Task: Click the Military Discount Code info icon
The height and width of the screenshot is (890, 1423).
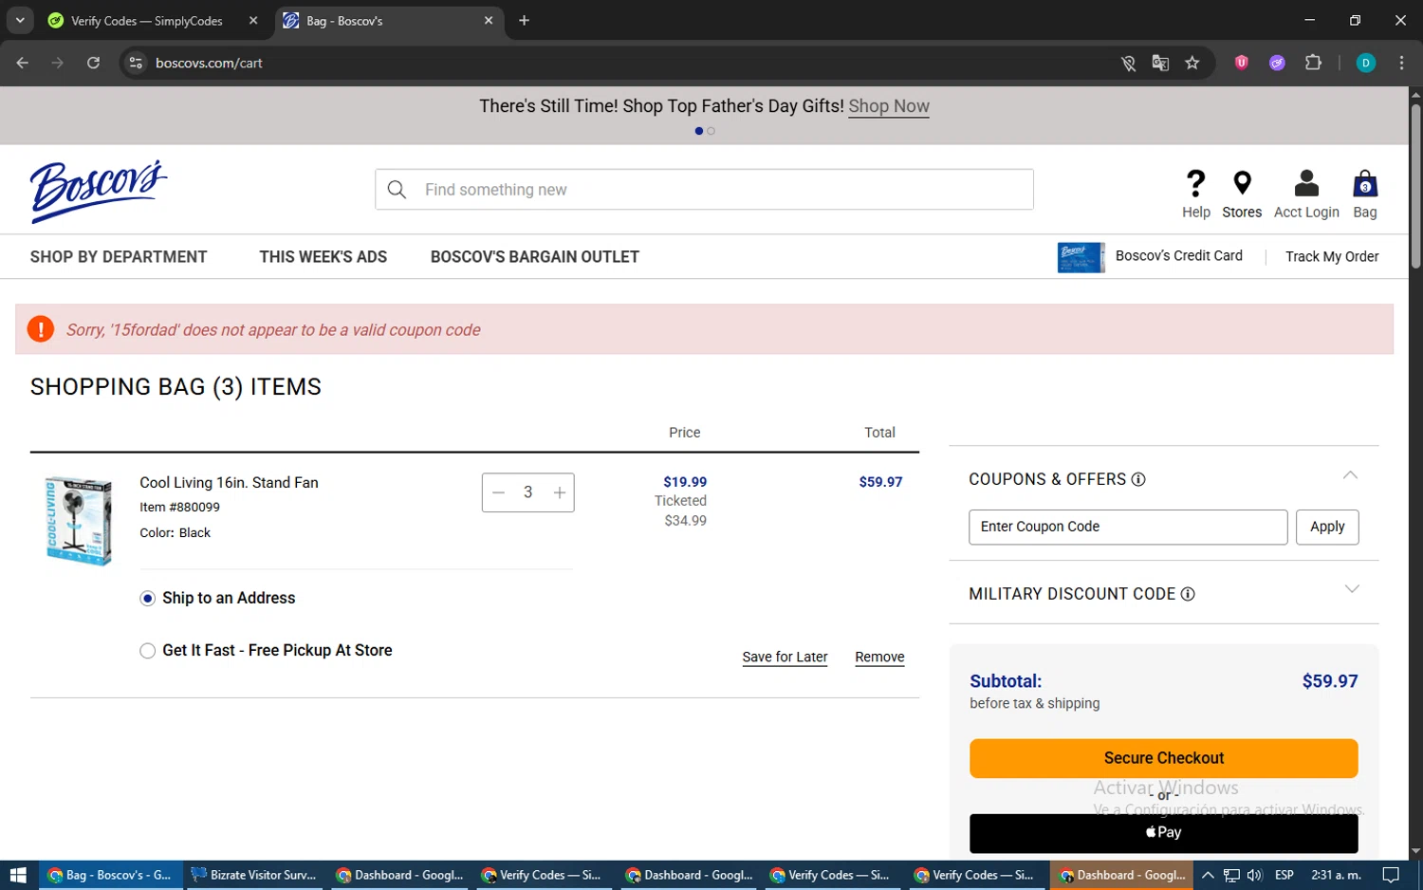Action: pyautogui.click(x=1188, y=594)
